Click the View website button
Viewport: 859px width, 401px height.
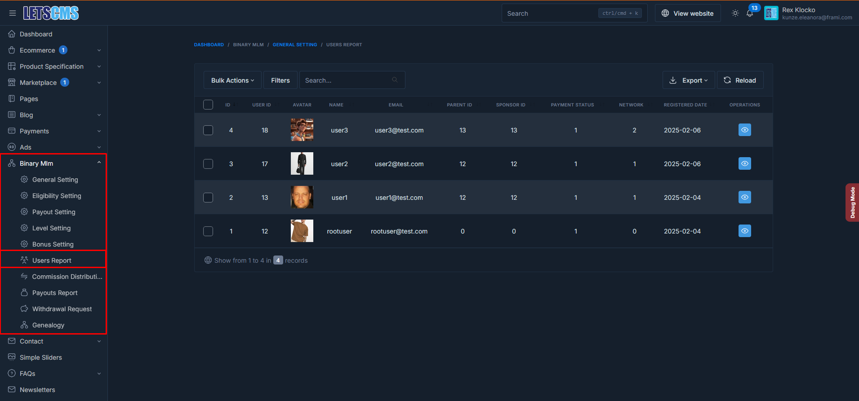click(x=687, y=13)
